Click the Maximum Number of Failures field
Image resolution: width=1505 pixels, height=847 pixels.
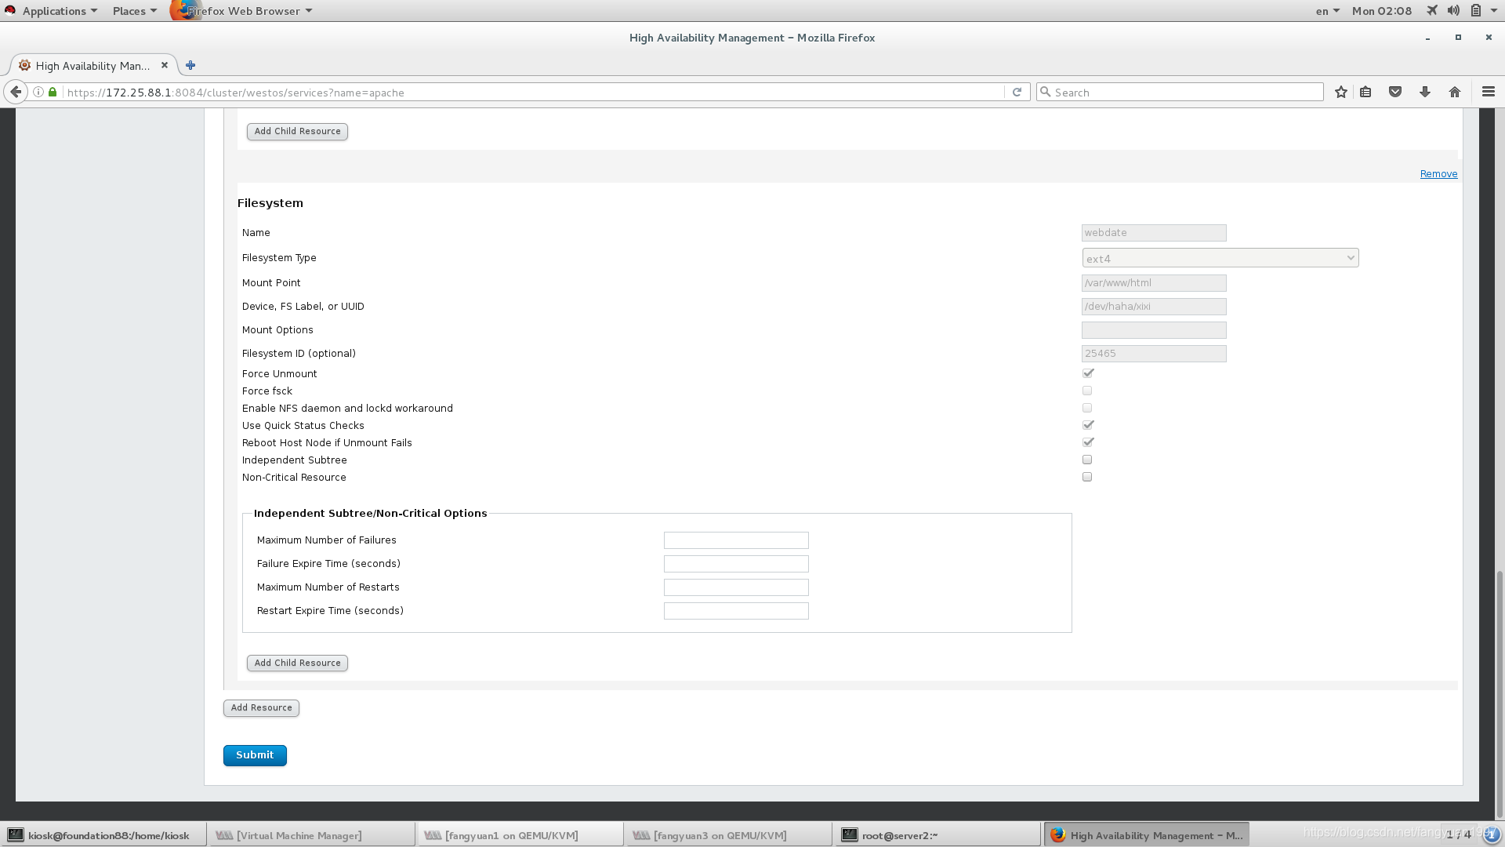(x=735, y=540)
